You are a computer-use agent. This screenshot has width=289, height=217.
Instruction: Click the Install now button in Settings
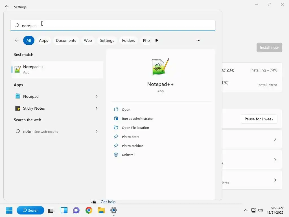pyautogui.click(x=269, y=47)
